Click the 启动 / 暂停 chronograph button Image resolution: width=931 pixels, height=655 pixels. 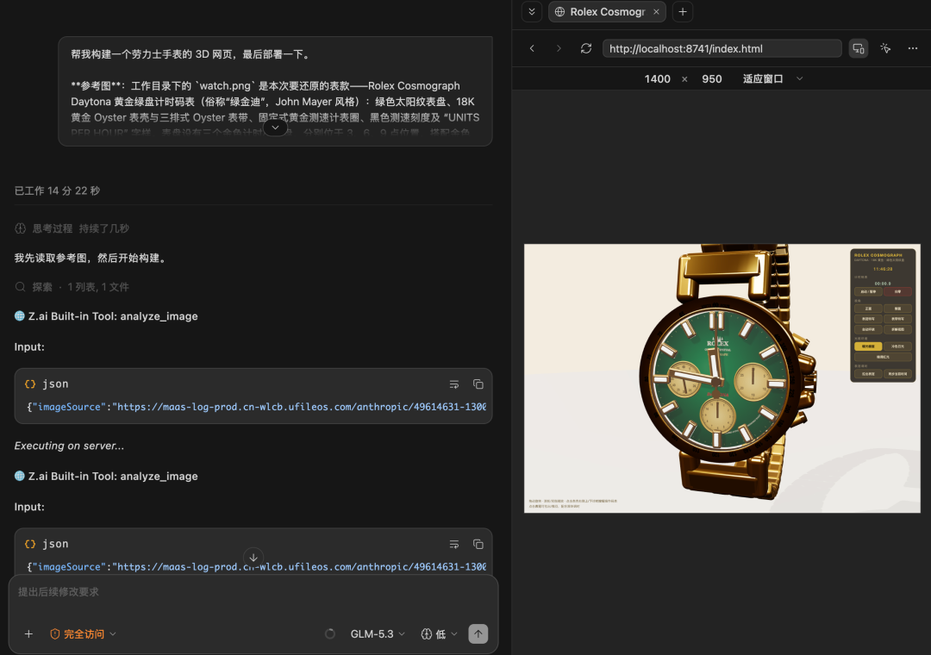868,291
